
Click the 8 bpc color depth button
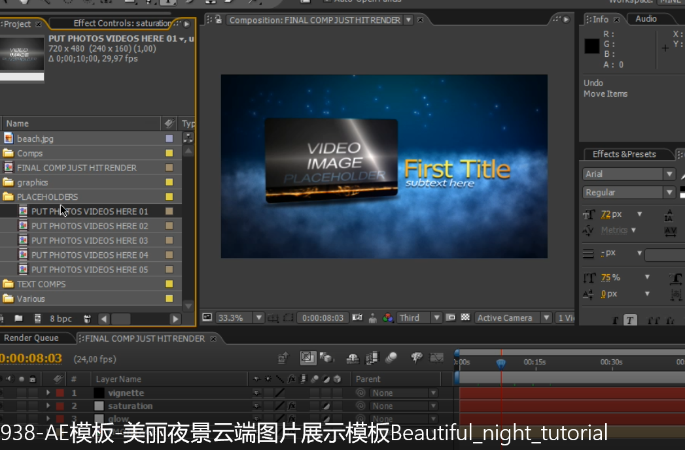tap(61, 319)
